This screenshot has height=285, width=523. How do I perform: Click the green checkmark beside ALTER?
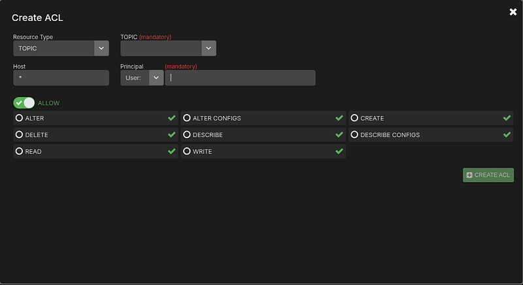coord(171,118)
